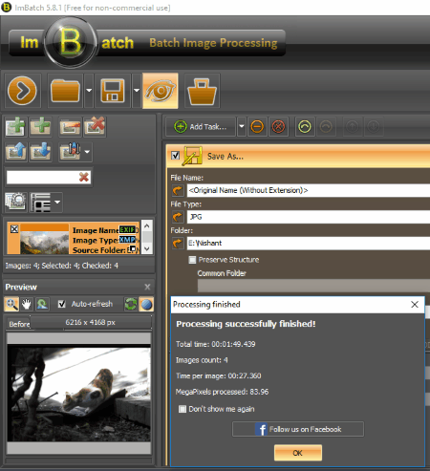The image size is (430, 471).
Task: Change the image list view mode
Action: (x=41, y=203)
